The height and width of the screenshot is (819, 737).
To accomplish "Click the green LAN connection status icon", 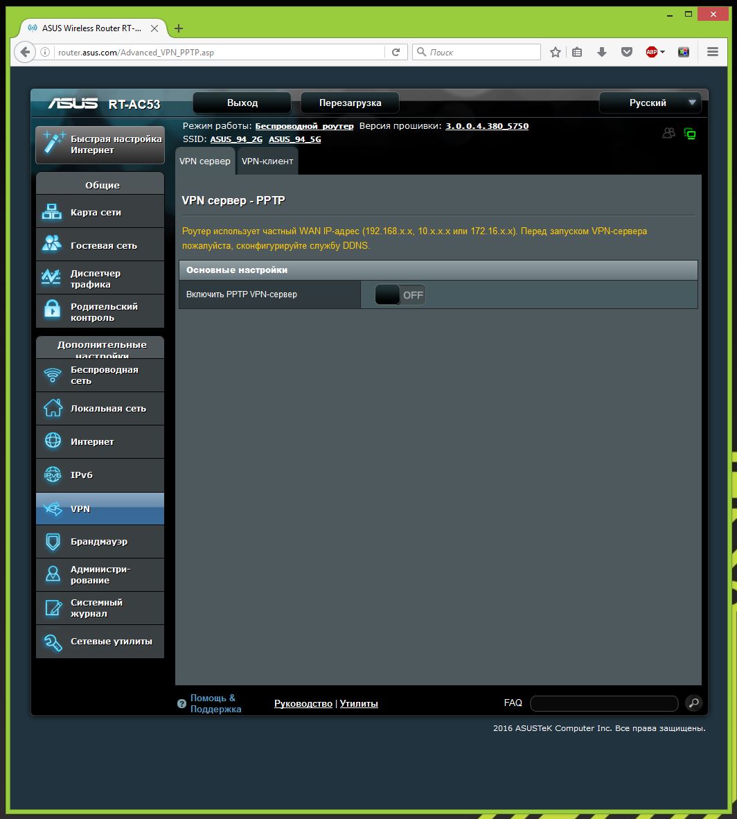I will click(690, 134).
